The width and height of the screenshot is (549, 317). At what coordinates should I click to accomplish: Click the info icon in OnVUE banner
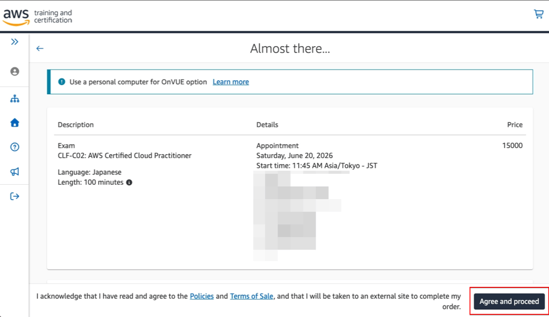[61, 82]
